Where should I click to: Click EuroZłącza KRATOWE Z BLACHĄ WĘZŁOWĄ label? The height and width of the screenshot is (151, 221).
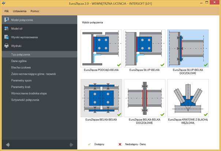[188, 121]
